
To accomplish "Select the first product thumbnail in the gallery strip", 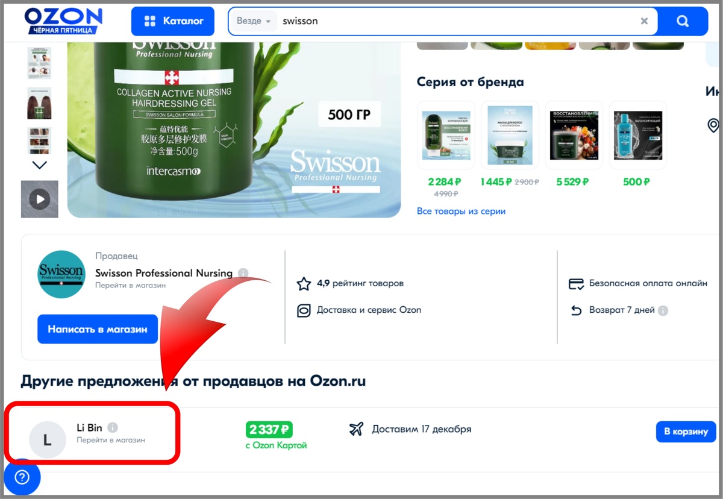I will [x=39, y=63].
